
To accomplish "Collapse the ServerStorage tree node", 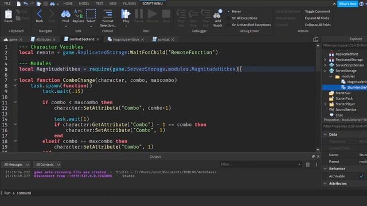I will pyautogui.click(x=325, y=71).
